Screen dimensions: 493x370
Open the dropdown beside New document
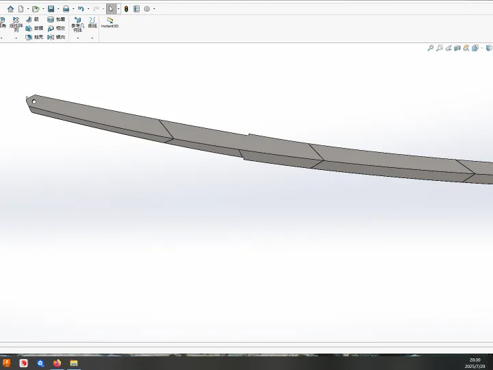[28, 9]
